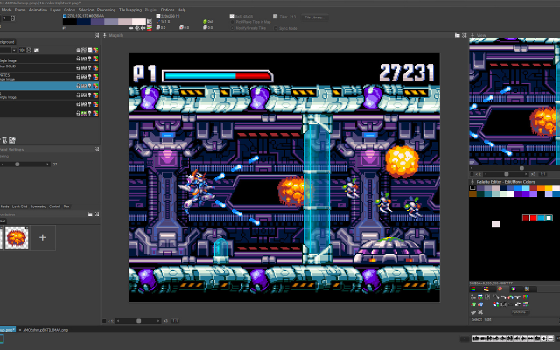Click the RGB grid icon at palette tools row end

click(526, 297)
